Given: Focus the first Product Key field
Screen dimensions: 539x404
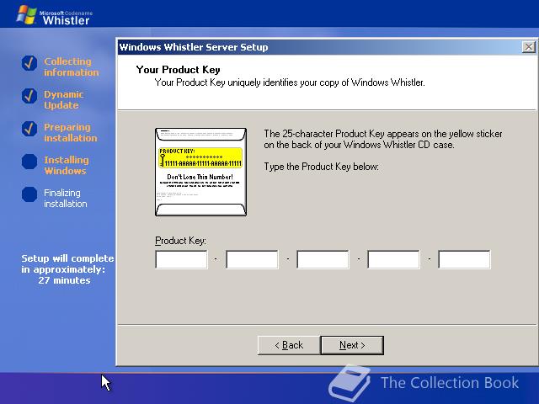Looking at the screenshot, I should pos(182,259).
